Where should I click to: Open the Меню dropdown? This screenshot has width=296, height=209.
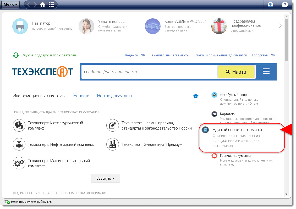pyautogui.click(x=10, y=4)
